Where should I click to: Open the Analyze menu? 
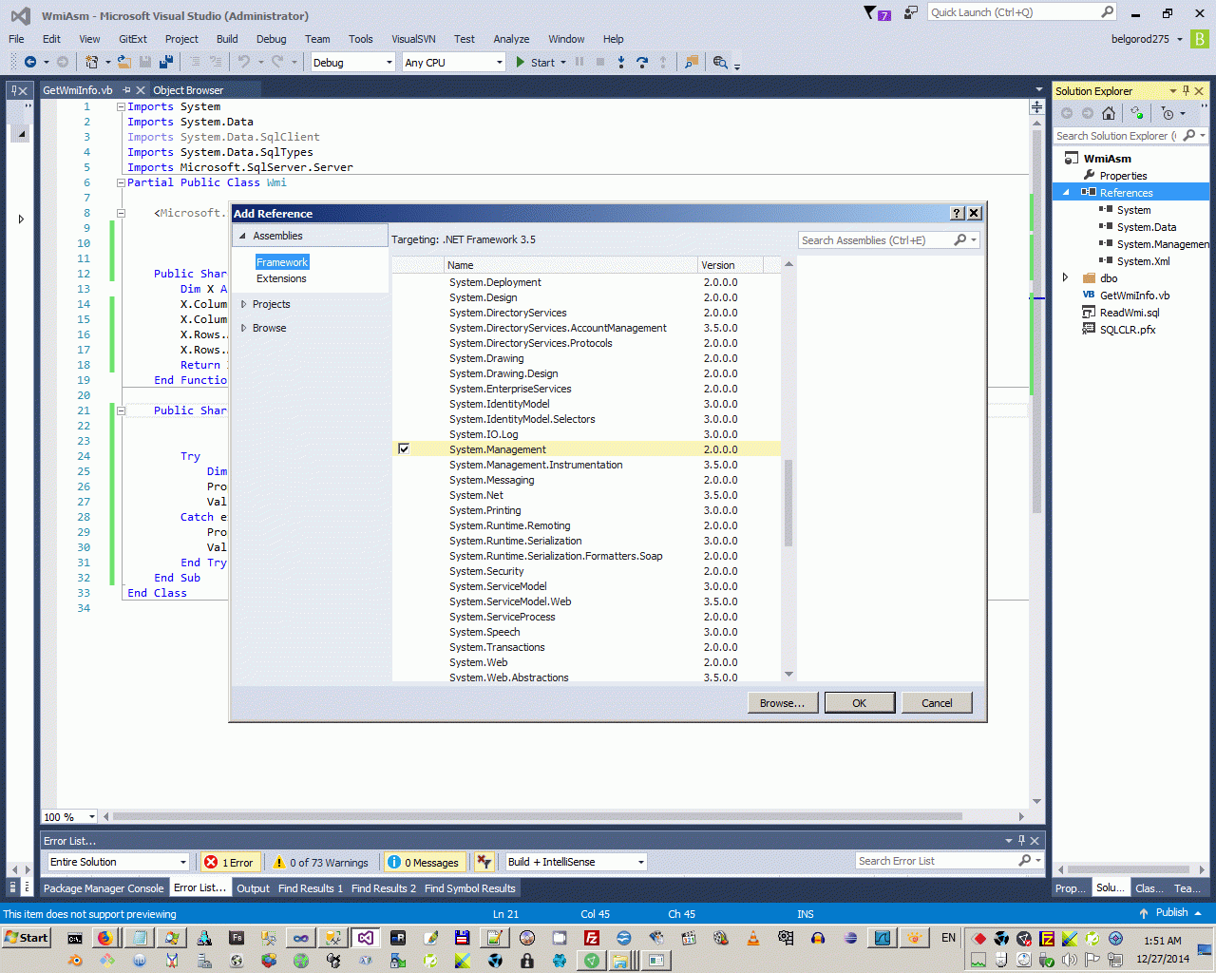pyautogui.click(x=511, y=39)
